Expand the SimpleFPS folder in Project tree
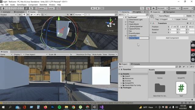Screen dimensions: 195x110 (121, 83)
